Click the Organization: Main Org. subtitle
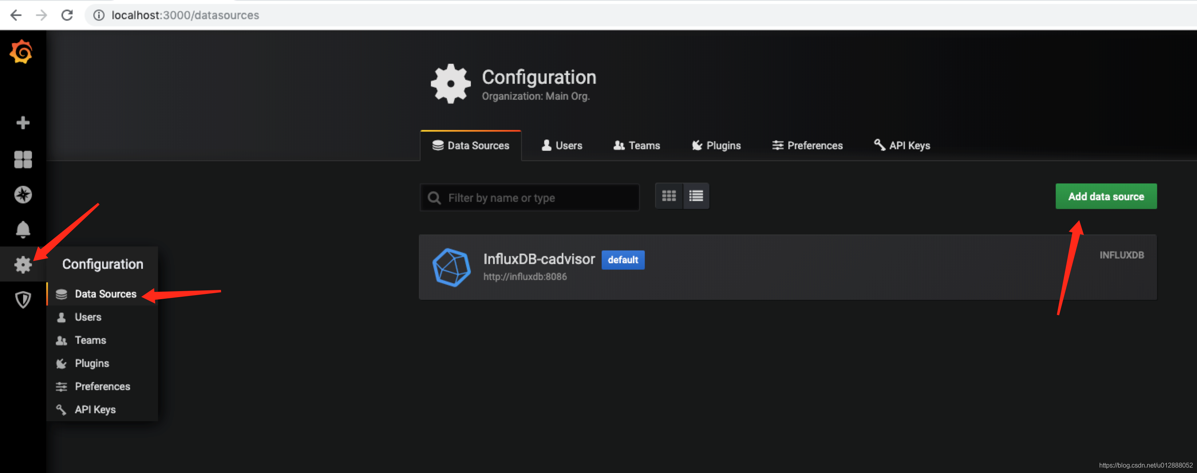 coord(536,97)
